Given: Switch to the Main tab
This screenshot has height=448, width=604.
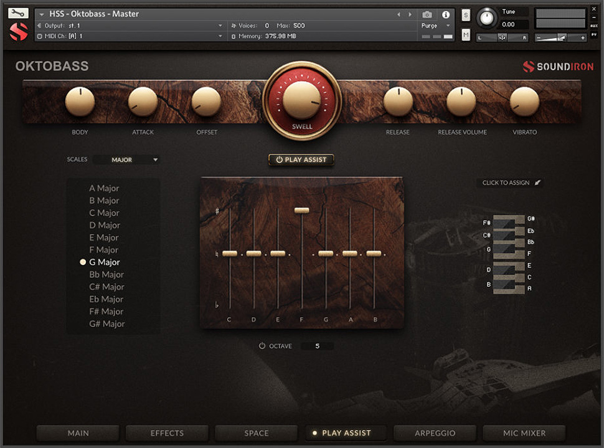Looking at the screenshot, I should pyautogui.click(x=78, y=433).
